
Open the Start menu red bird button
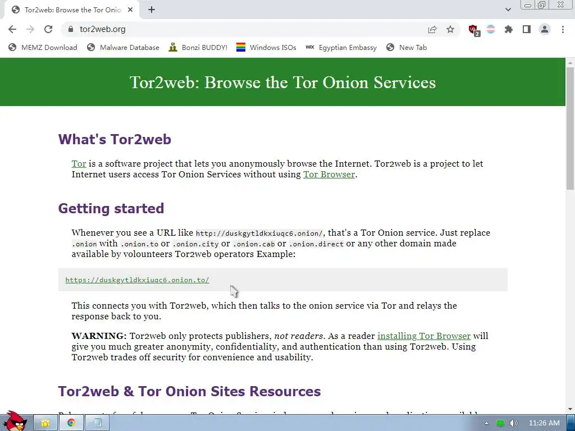(x=15, y=421)
